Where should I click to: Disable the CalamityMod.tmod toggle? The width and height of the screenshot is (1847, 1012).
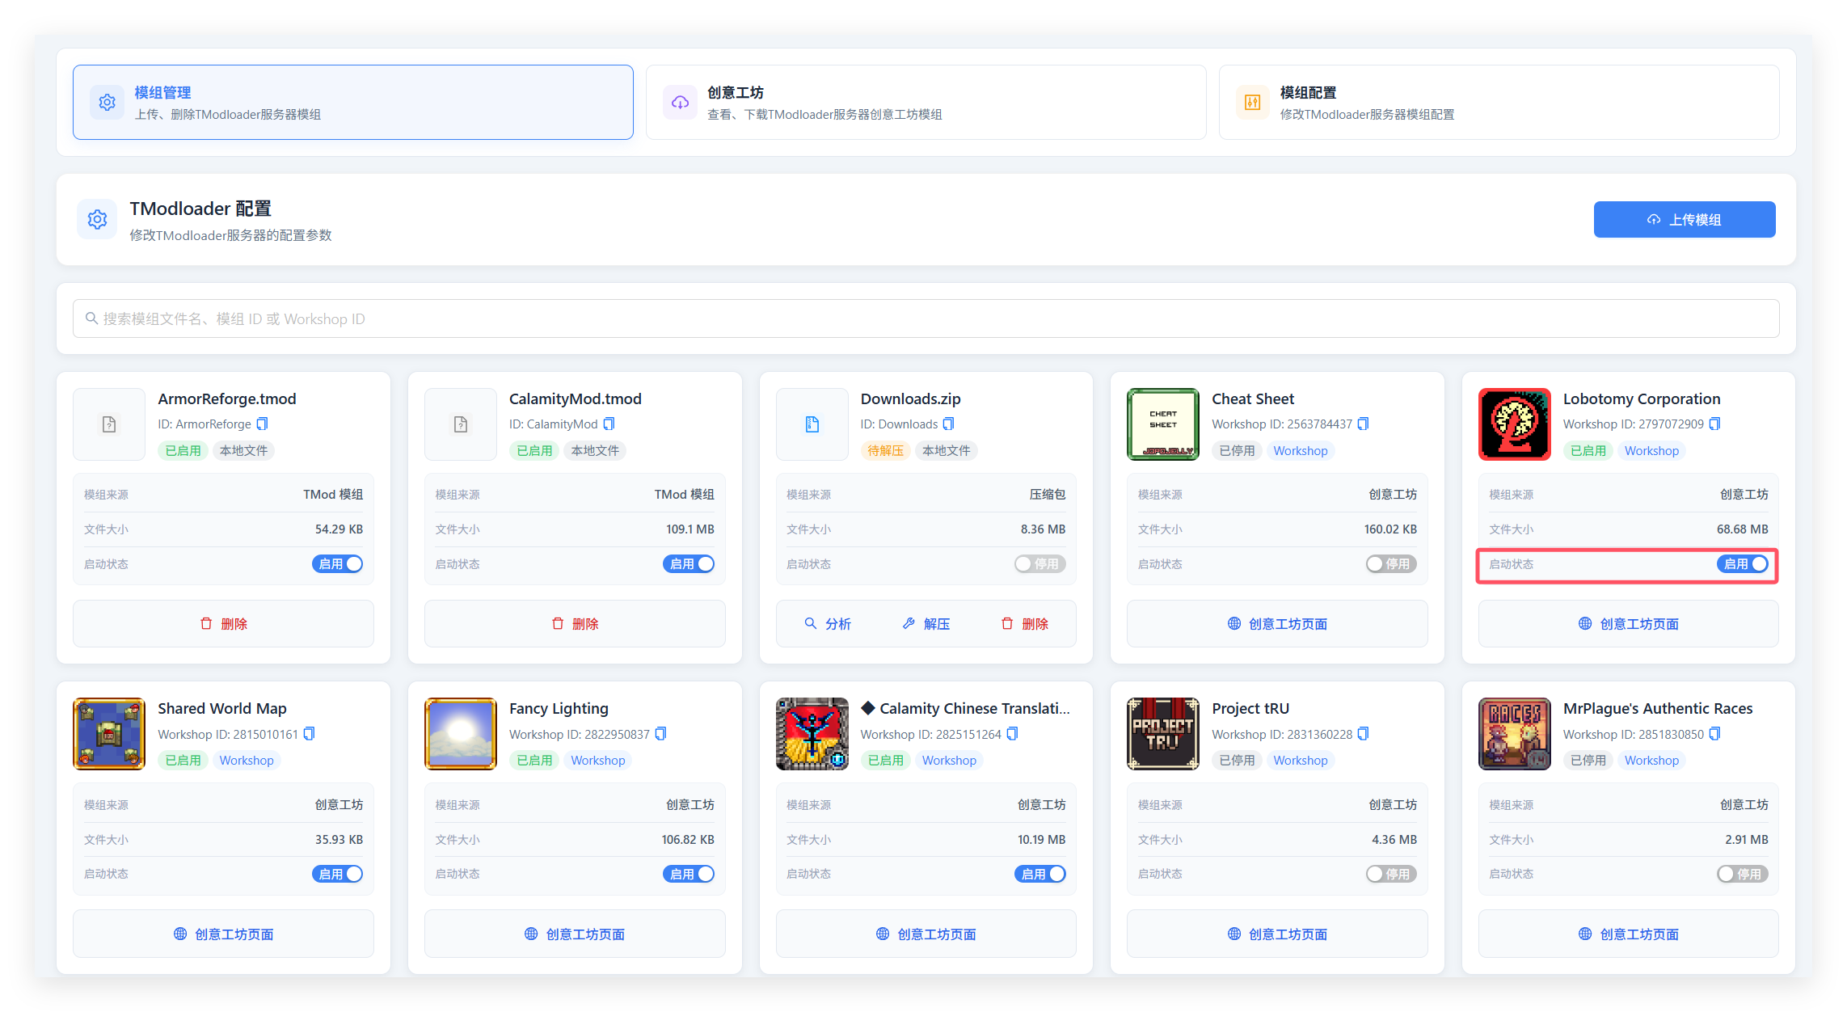pyautogui.click(x=689, y=564)
